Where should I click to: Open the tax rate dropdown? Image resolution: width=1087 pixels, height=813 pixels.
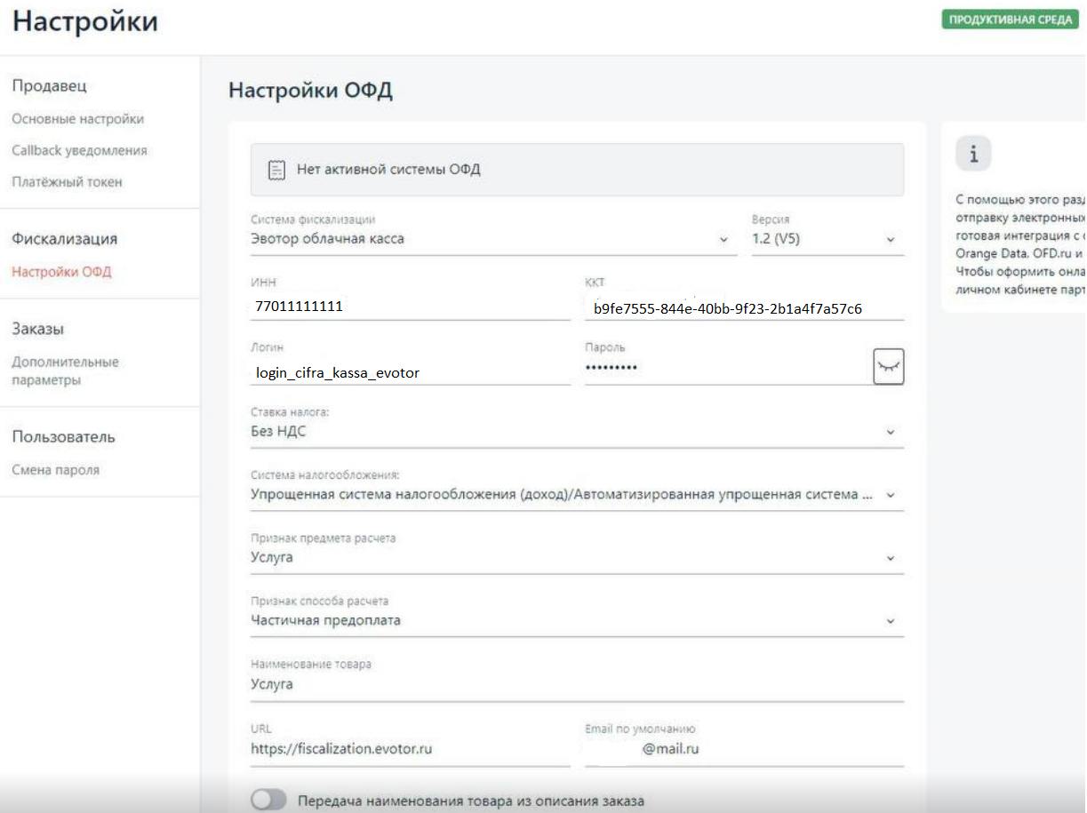(x=576, y=432)
